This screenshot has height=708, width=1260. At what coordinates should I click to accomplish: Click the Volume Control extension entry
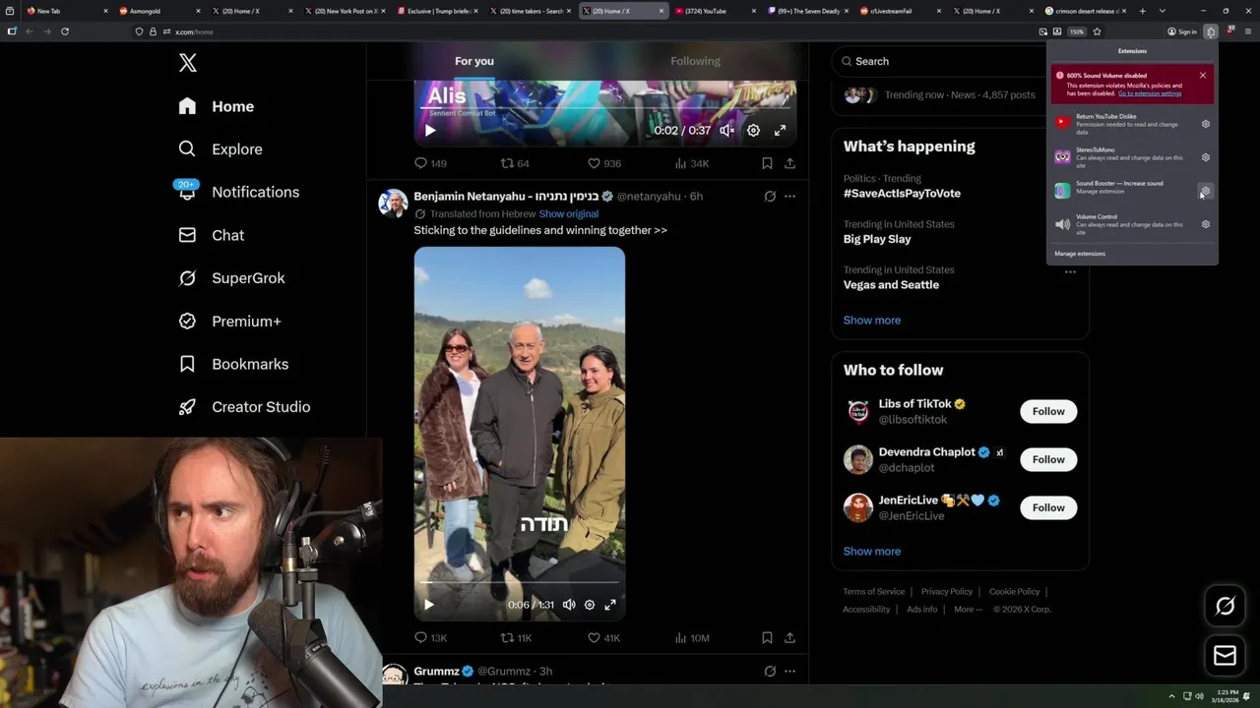(1122, 224)
